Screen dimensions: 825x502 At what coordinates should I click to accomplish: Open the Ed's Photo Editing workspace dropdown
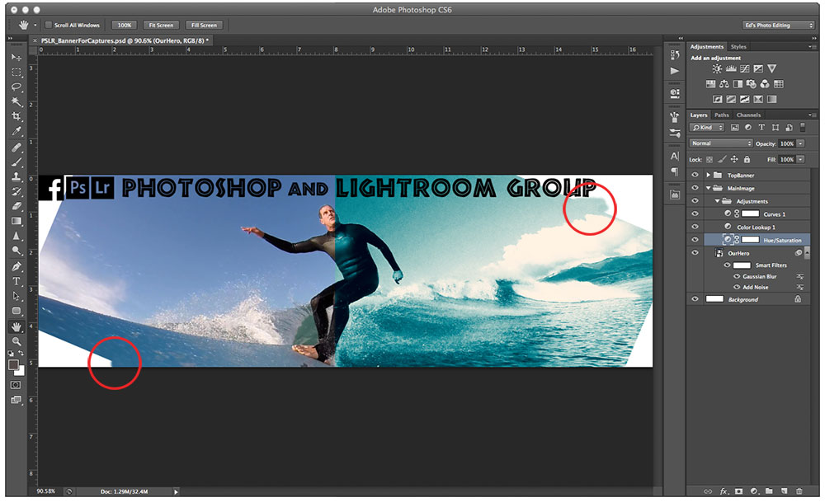[x=778, y=26]
